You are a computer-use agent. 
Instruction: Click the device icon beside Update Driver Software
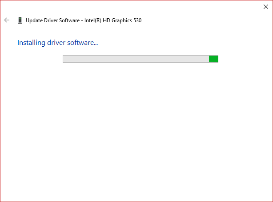point(20,20)
